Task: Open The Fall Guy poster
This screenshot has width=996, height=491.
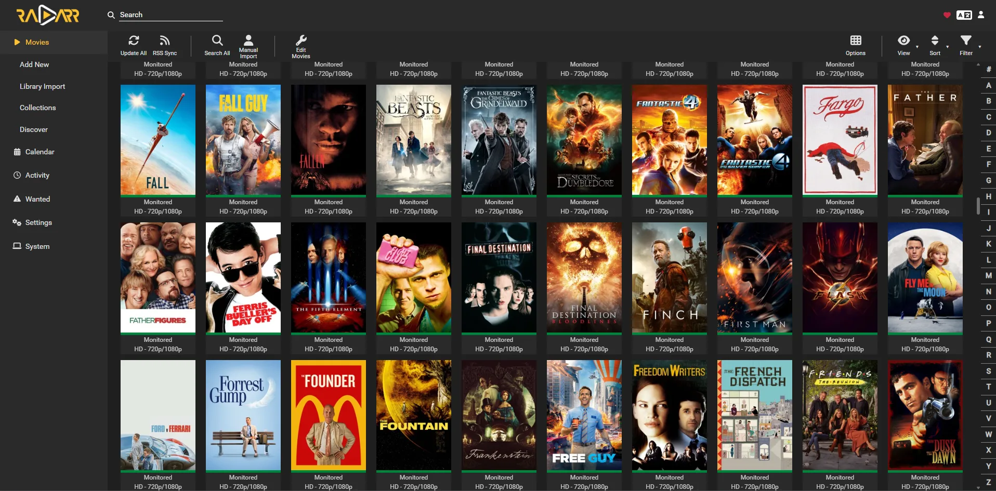Action: (x=243, y=140)
